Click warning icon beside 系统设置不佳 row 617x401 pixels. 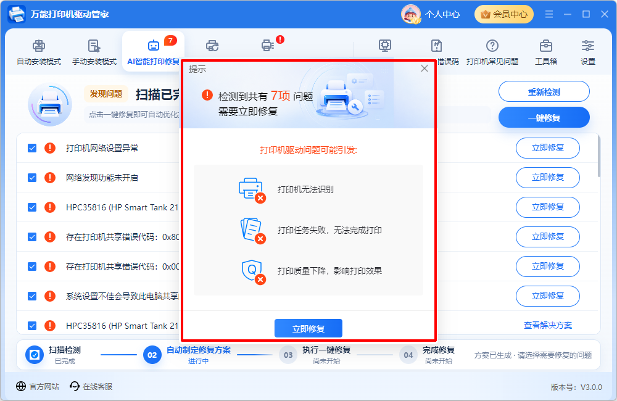pos(50,296)
